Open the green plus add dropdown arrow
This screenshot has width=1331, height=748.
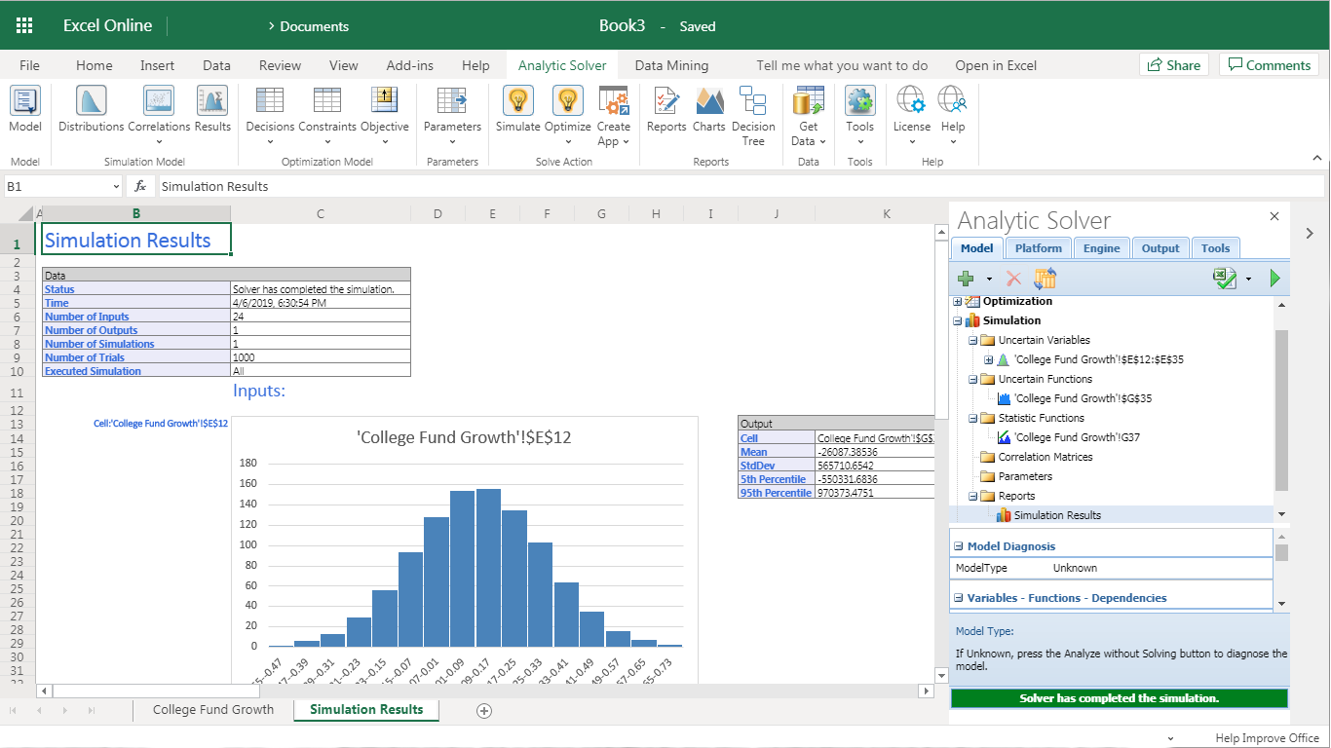989,280
